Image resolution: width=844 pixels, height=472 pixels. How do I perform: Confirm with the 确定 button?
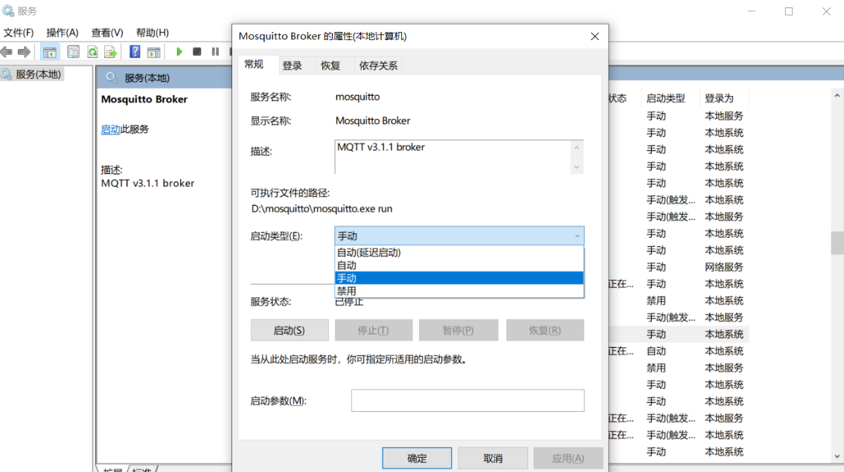coord(417,458)
